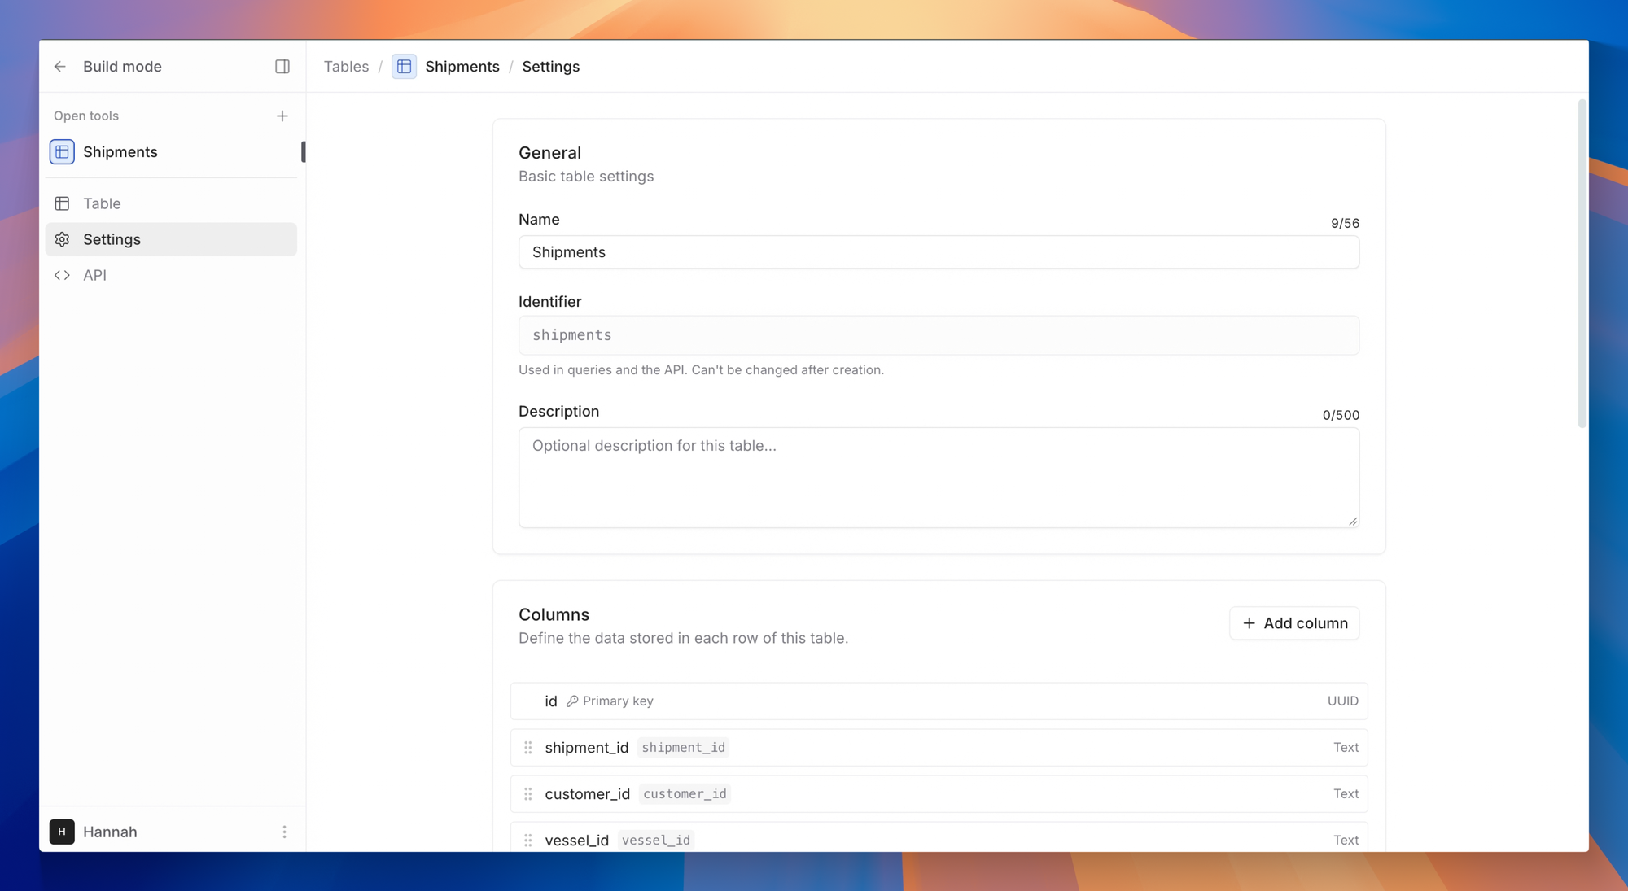Click the API code brackets icon
Viewport: 1628px width, 891px height.
(62, 275)
